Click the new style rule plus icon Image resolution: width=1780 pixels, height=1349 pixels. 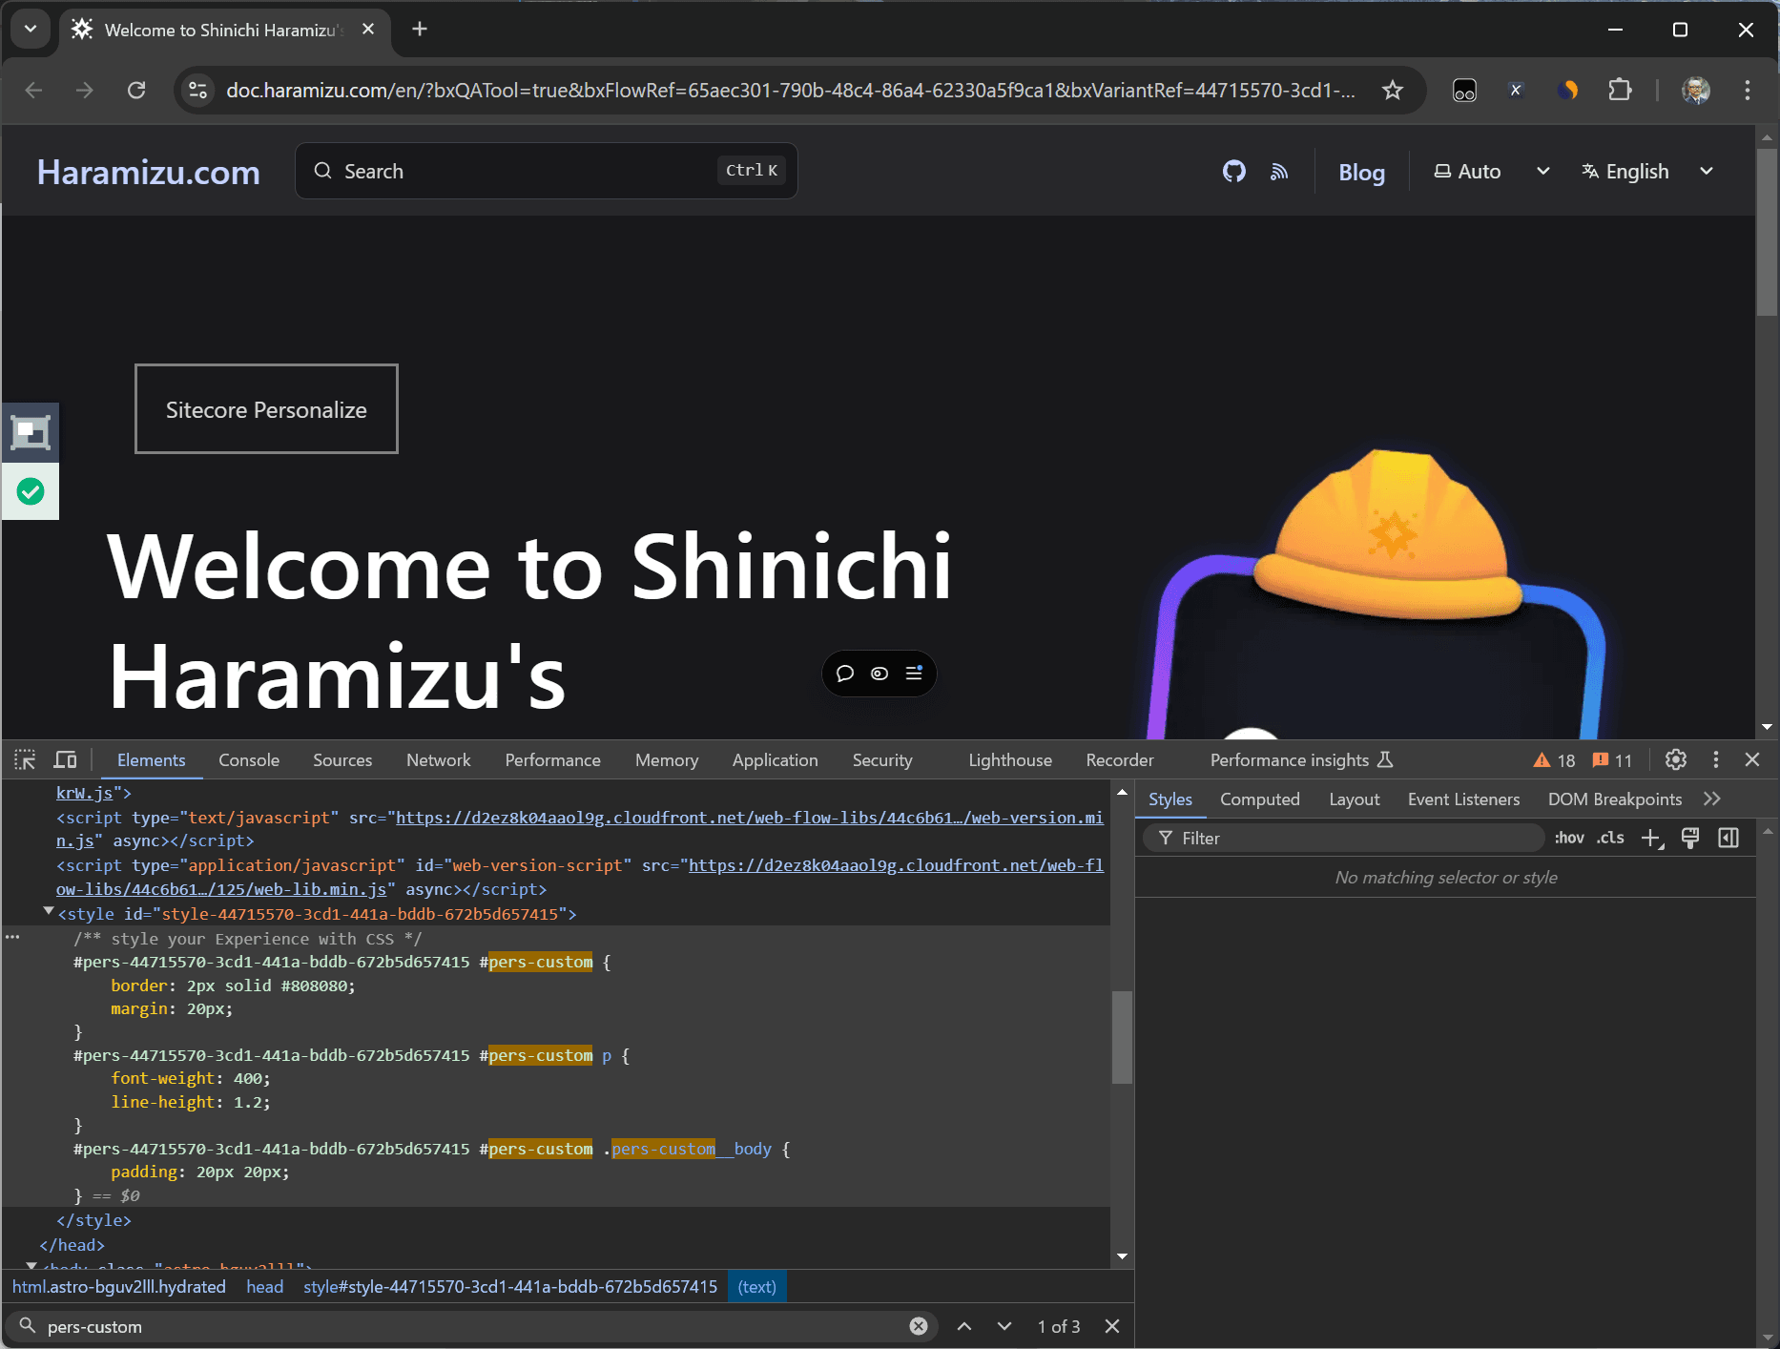[1651, 839]
